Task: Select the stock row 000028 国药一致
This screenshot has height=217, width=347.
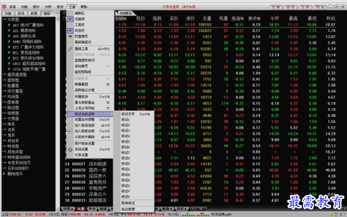Action: point(199,170)
